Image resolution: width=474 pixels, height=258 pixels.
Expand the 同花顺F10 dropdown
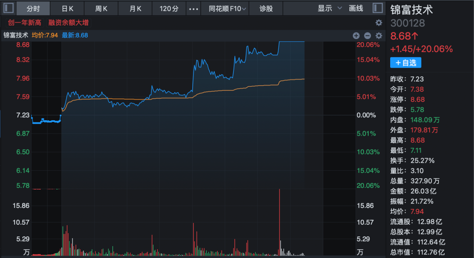(x=225, y=8)
